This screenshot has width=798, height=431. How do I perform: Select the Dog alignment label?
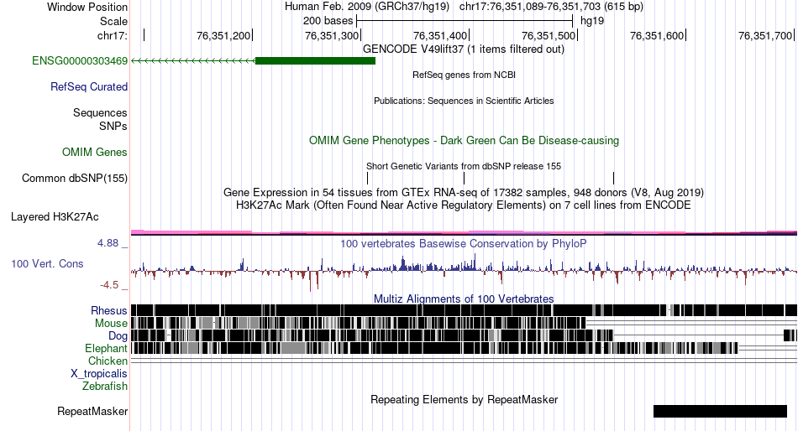coord(118,336)
